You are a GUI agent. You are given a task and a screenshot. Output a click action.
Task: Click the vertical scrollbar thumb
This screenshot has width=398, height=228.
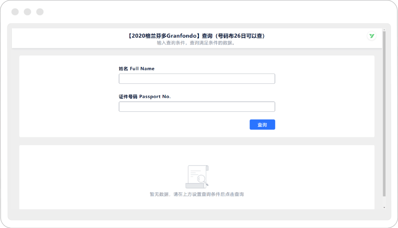point(384,110)
